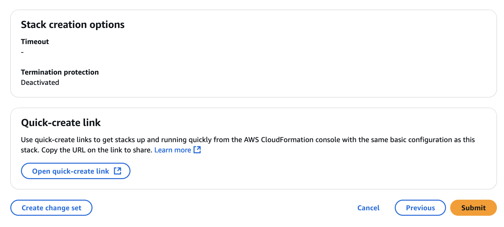This screenshot has height=227, width=504.
Task: Submit the stack creation
Action: pyautogui.click(x=473, y=208)
